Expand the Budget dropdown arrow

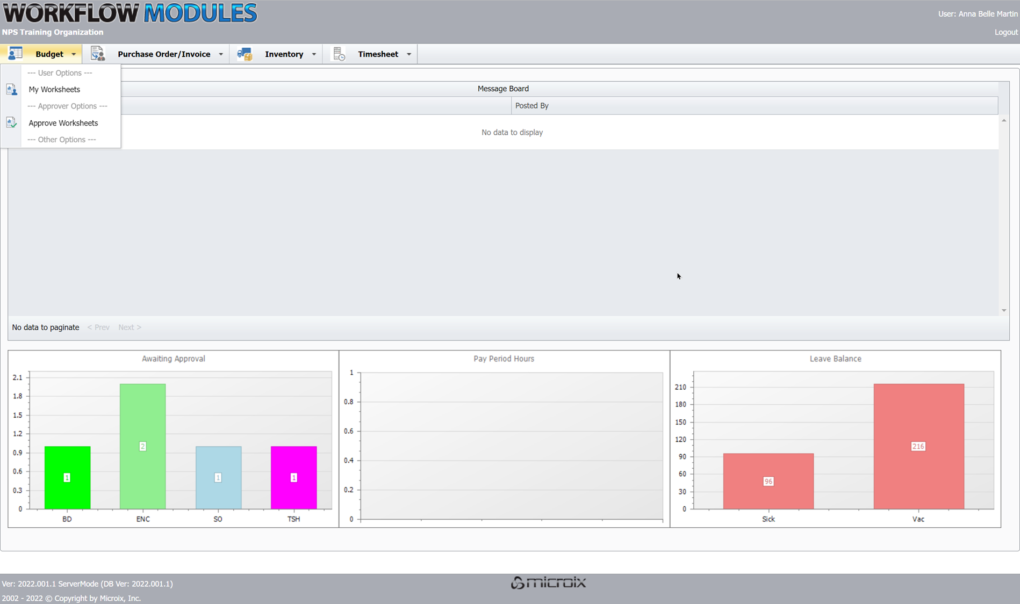point(74,54)
